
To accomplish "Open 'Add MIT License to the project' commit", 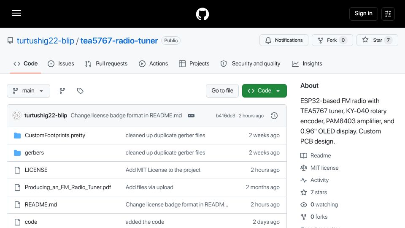I will coord(163,170).
